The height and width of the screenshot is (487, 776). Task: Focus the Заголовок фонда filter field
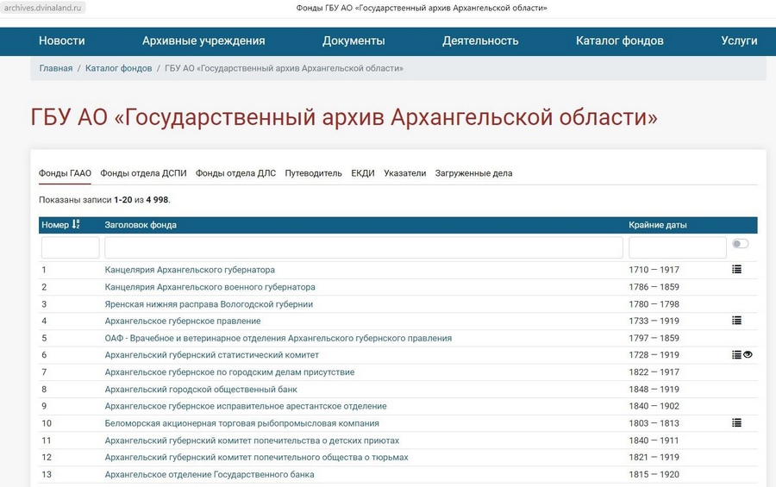[x=364, y=247]
